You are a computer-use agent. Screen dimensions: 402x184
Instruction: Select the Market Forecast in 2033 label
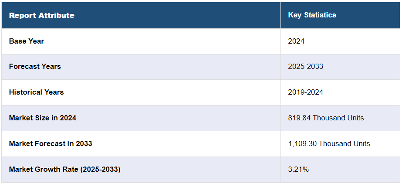coord(51,143)
